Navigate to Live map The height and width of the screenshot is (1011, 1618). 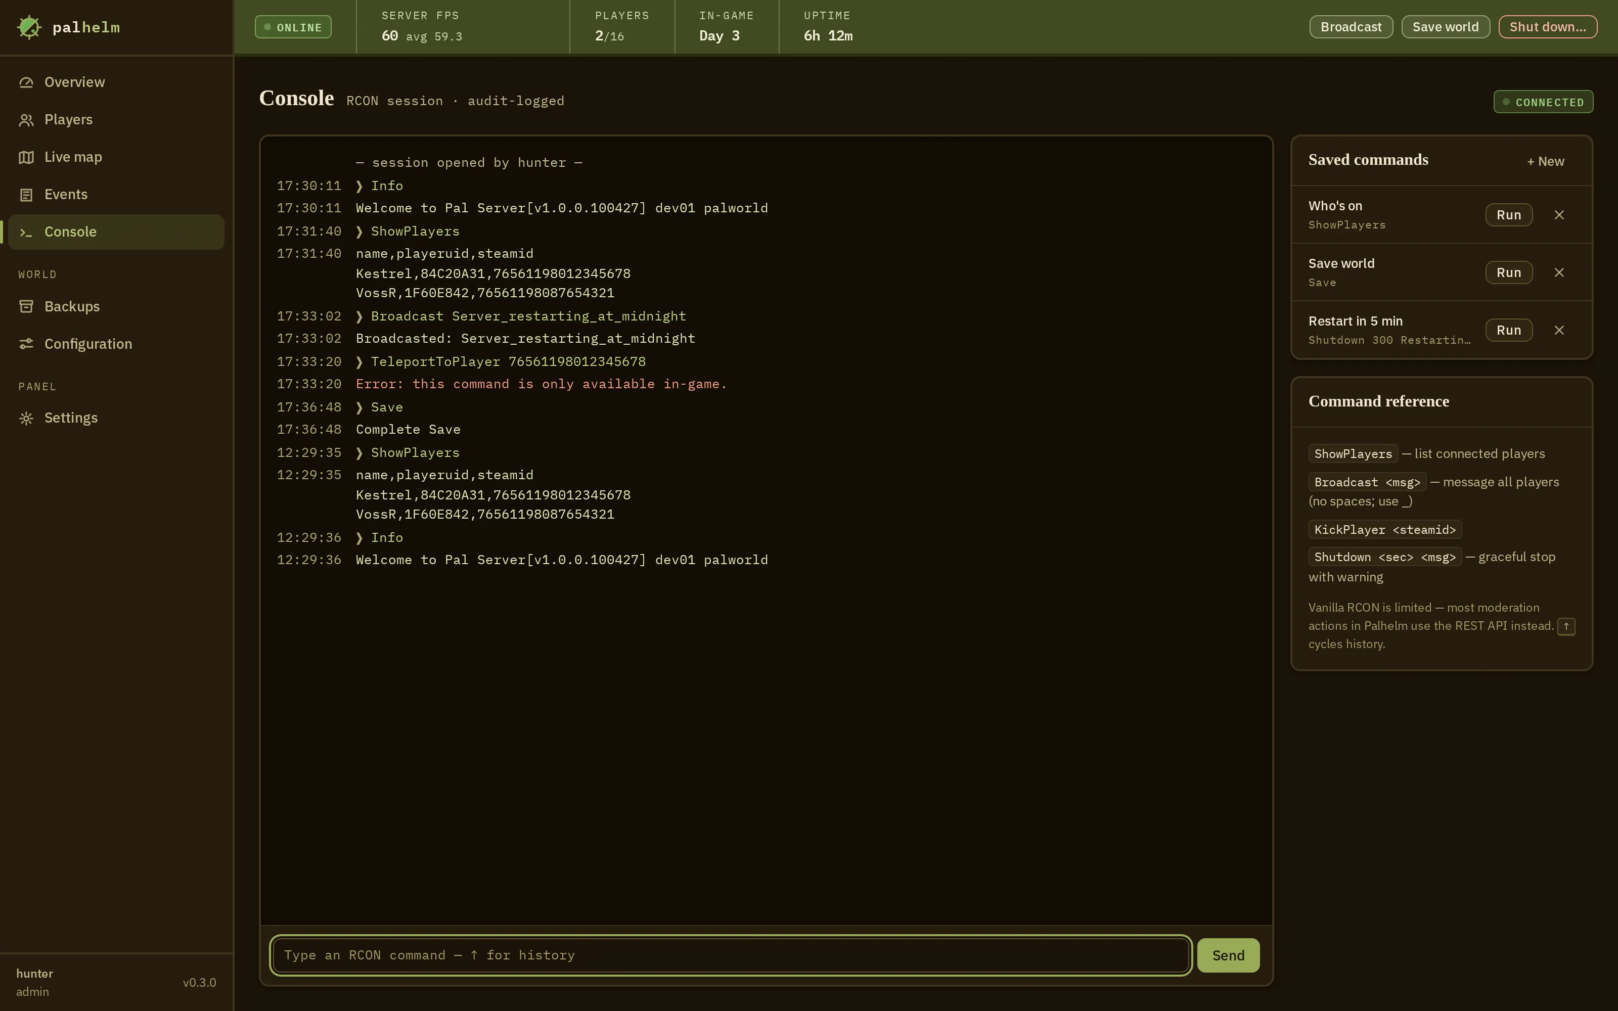[116, 157]
